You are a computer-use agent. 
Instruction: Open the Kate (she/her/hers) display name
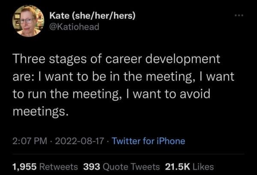tap(93, 16)
